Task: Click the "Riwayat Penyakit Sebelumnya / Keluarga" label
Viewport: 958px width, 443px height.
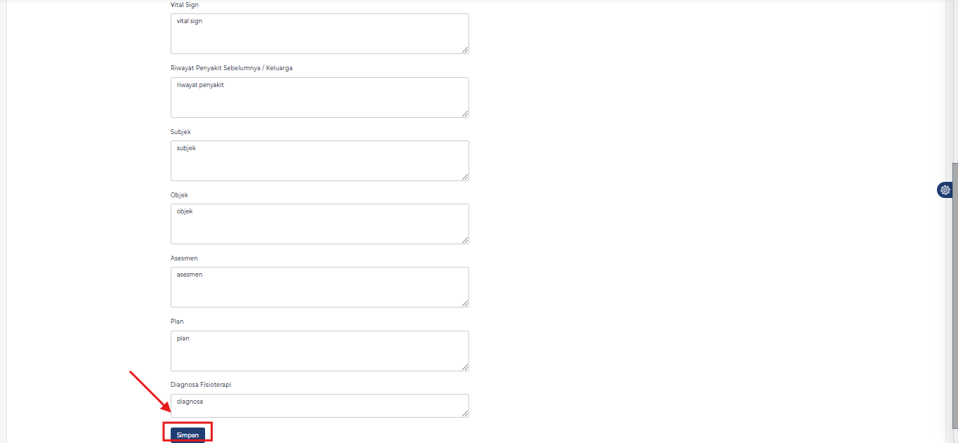Action: click(x=231, y=68)
